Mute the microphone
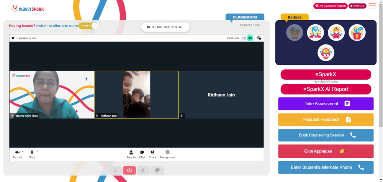This screenshot has width=383, height=182. pos(32,154)
